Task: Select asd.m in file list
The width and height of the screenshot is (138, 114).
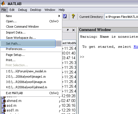Action: [x=11, y=106]
